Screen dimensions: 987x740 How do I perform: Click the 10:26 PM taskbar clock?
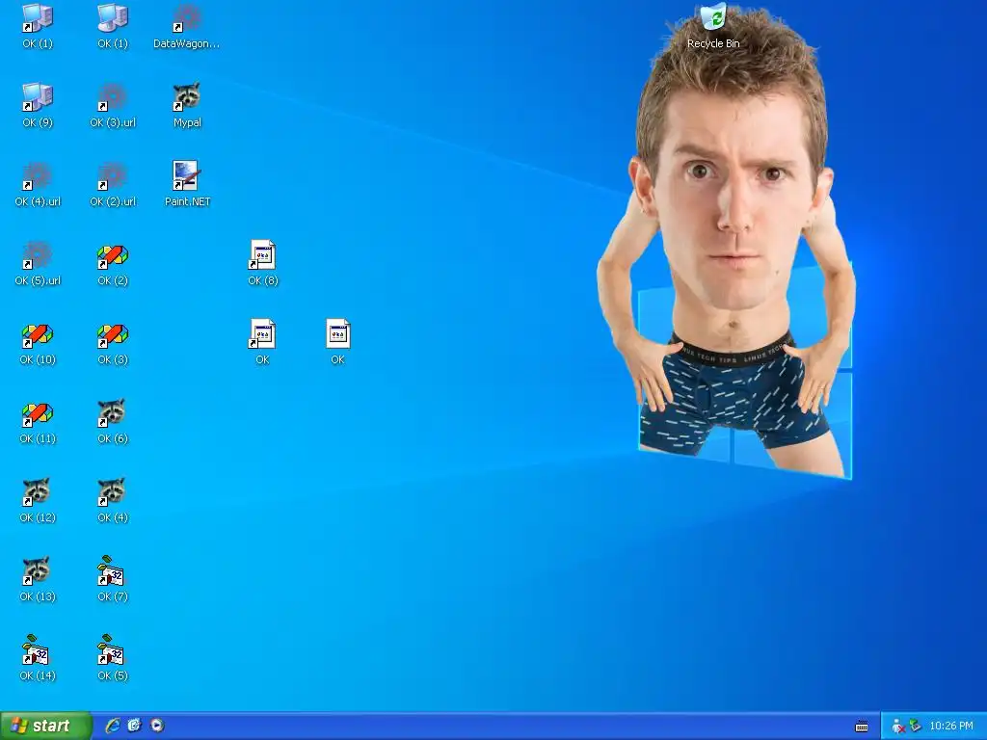coord(951,727)
